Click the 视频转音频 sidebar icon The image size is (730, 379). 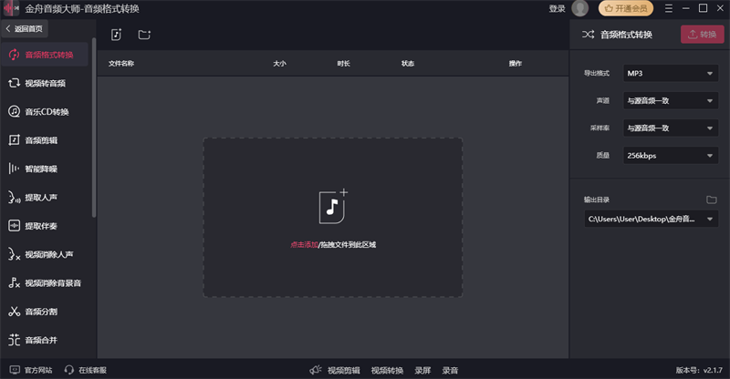point(14,83)
